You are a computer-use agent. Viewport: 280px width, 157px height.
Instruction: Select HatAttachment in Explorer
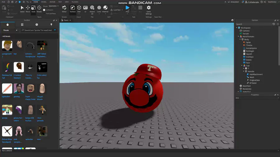[x=256, y=74]
